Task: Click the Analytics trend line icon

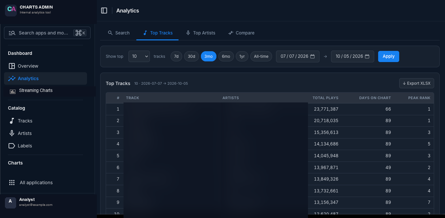Action: 12,78
